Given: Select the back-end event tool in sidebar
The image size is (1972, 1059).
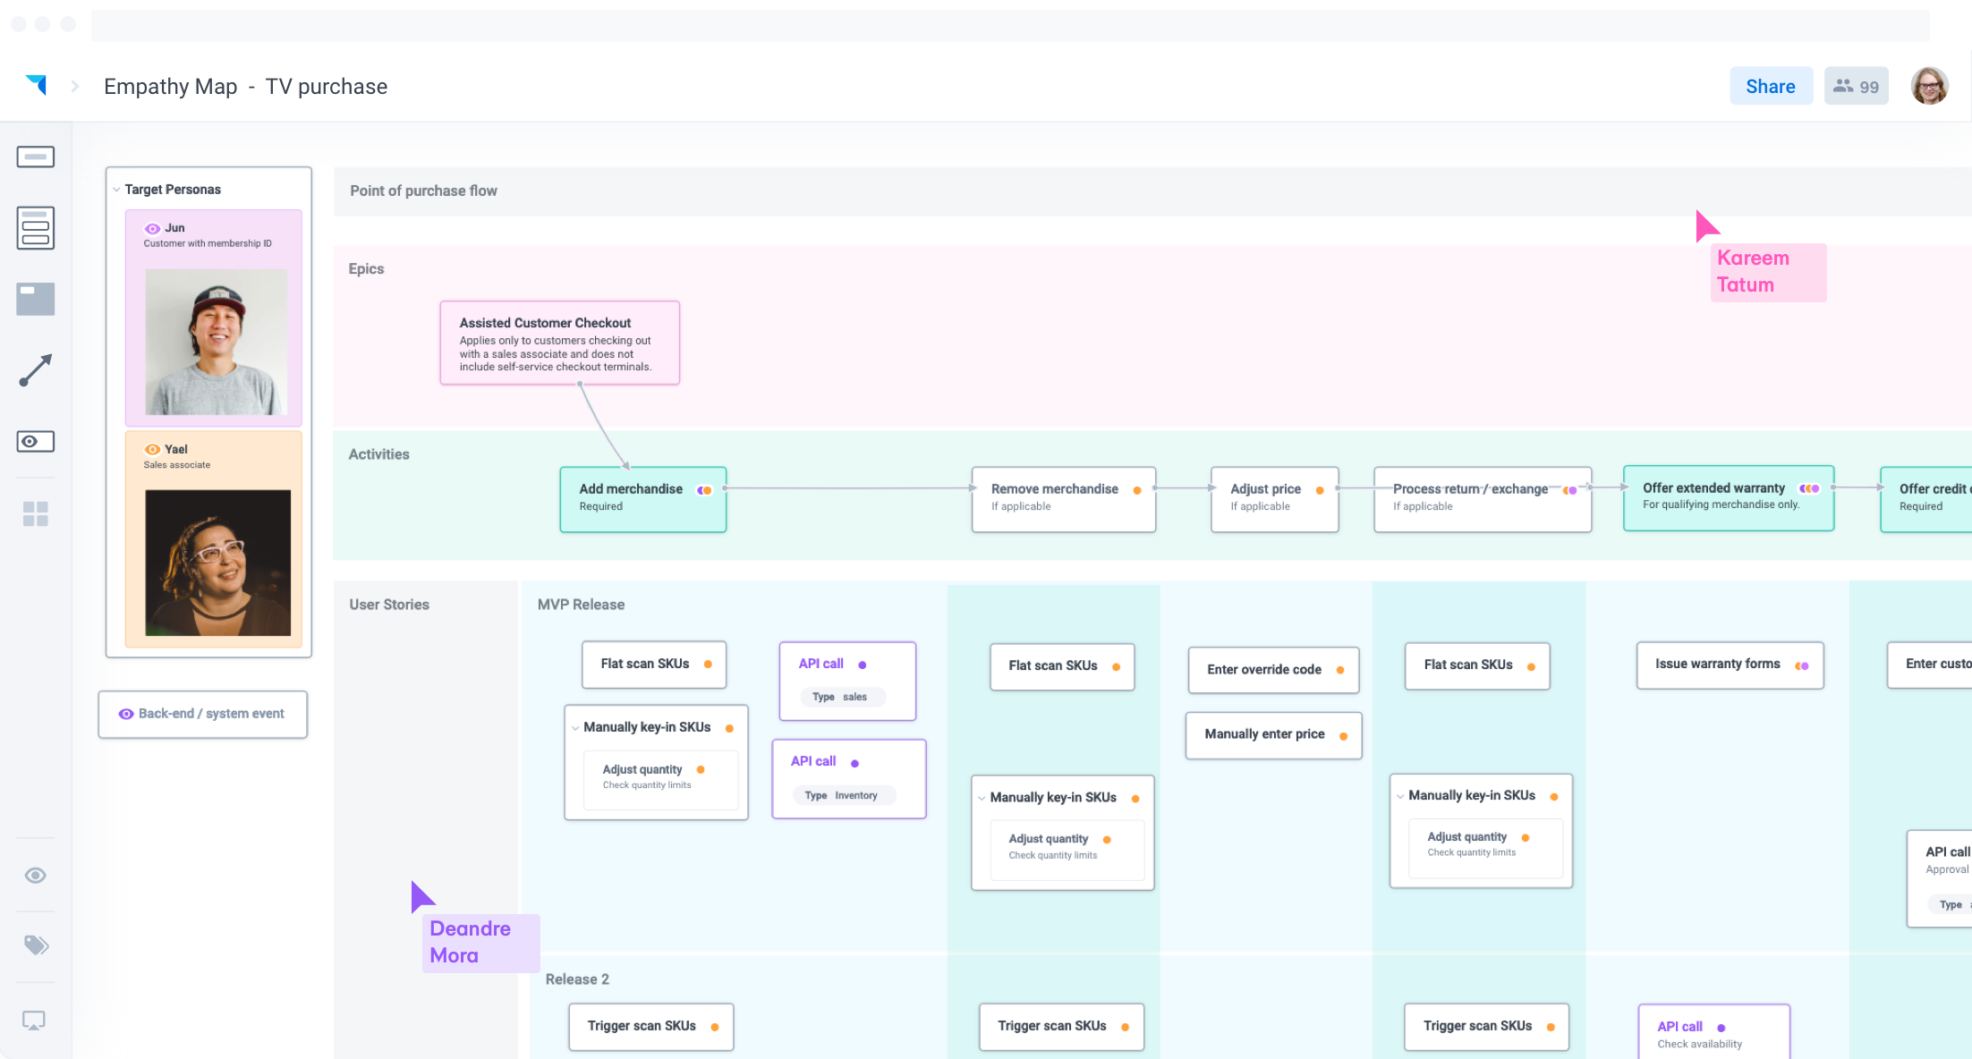Looking at the screenshot, I should point(36,441).
